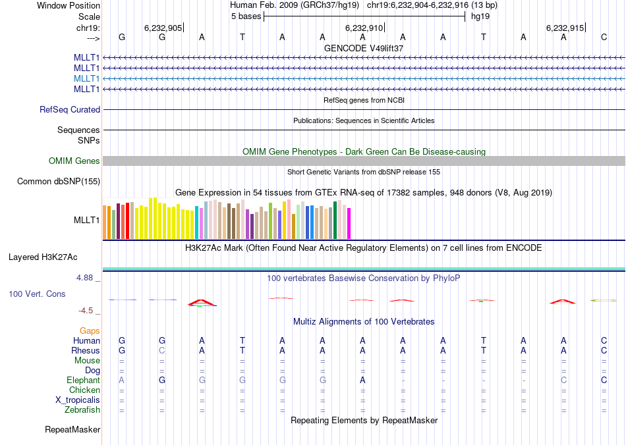Click the 4.88 conservation scale value
This screenshot has width=626, height=445.
coord(84,278)
